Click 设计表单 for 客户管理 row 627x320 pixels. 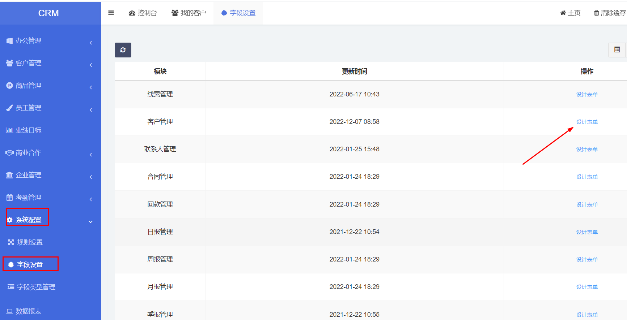click(x=587, y=122)
